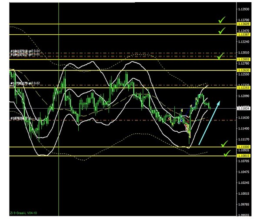This screenshot has width=257, height=219.
Task: Click the 1.09785 price axis value
Action: tap(244, 204)
